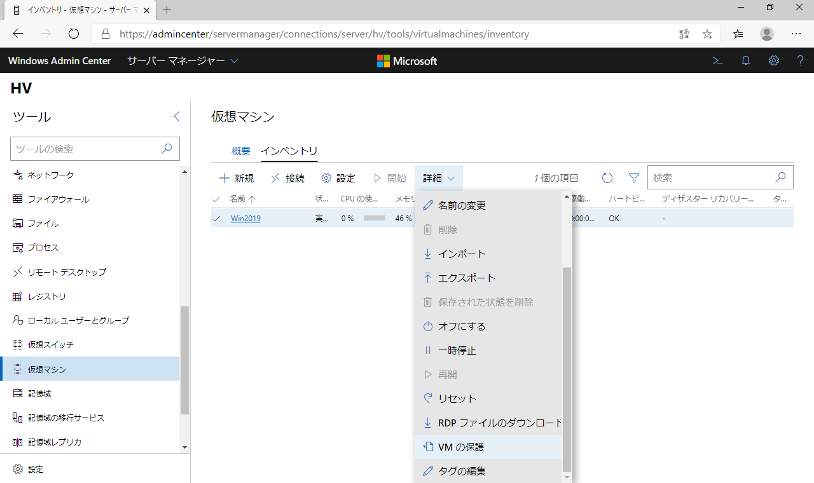The image size is (814, 483).
Task: Open the browser profile avatar
Action: click(767, 34)
